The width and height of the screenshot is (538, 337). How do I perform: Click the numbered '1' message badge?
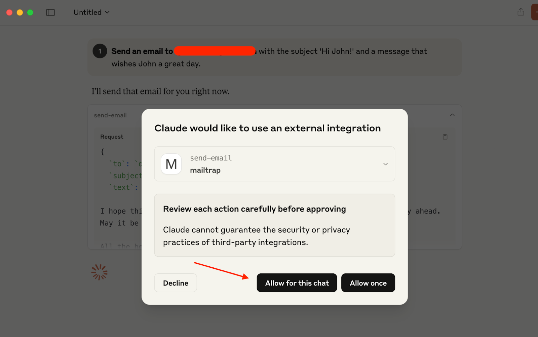(x=100, y=51)
